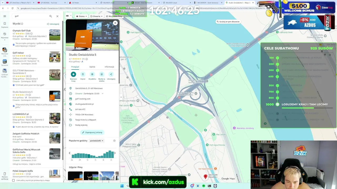Switch to the Informacje tab
The image size is (337, 189).
click(109, 67)
